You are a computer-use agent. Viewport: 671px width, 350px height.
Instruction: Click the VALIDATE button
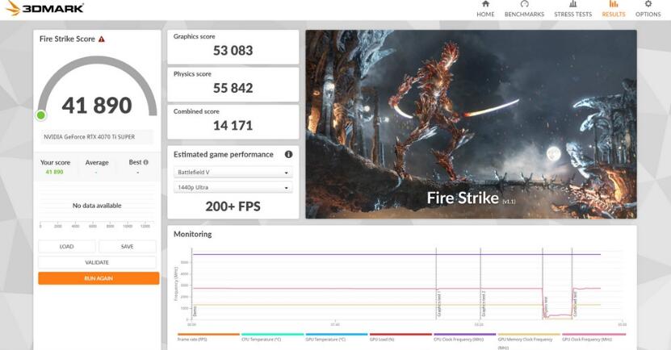click(x=97, y=262)
